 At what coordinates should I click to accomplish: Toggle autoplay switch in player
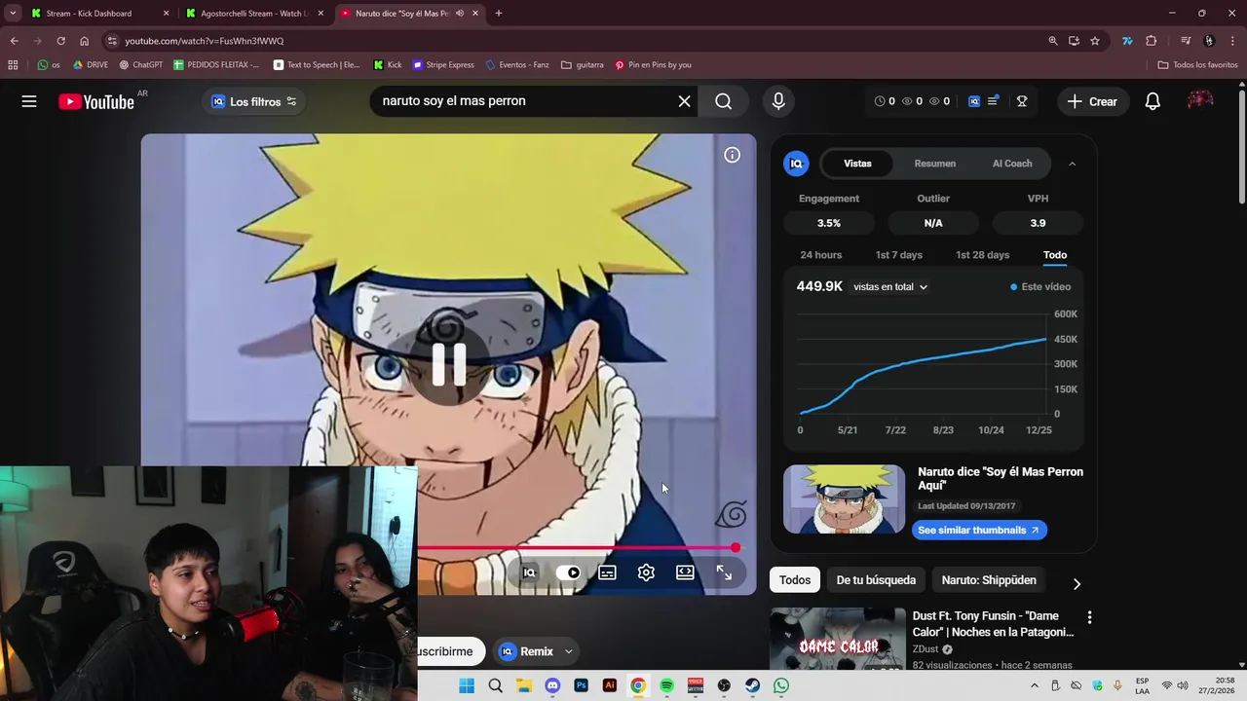tap(568, 572)
